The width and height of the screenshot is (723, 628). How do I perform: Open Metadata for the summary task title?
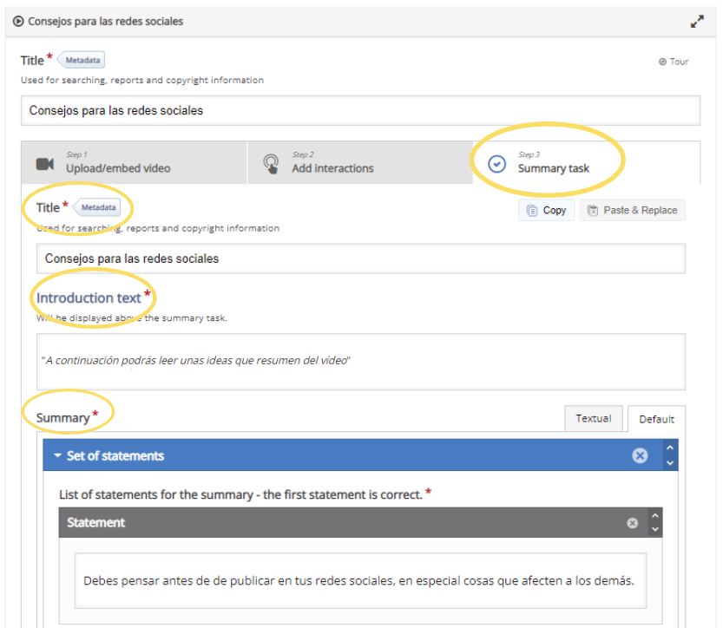pos(97,207)
